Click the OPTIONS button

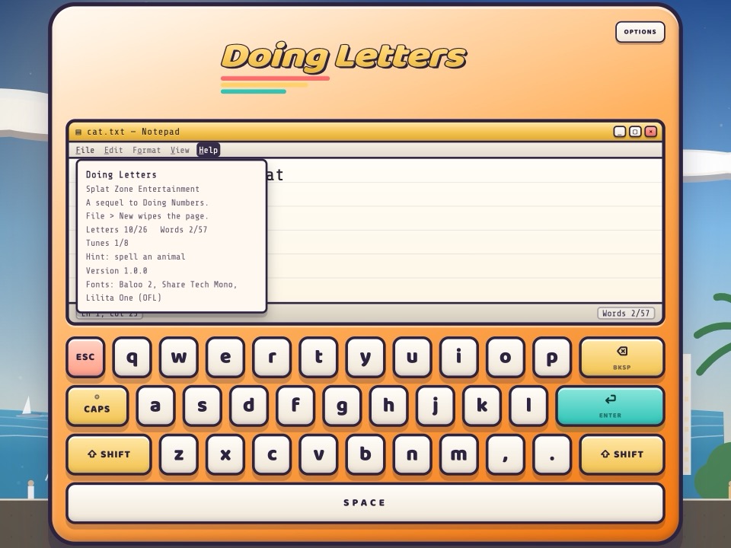640,32
